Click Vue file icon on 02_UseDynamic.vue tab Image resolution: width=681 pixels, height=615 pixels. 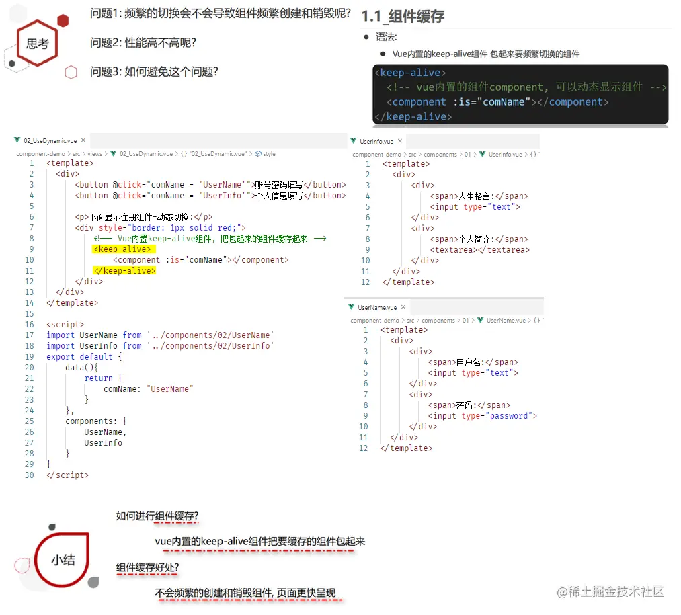click(x=17, y=140)
